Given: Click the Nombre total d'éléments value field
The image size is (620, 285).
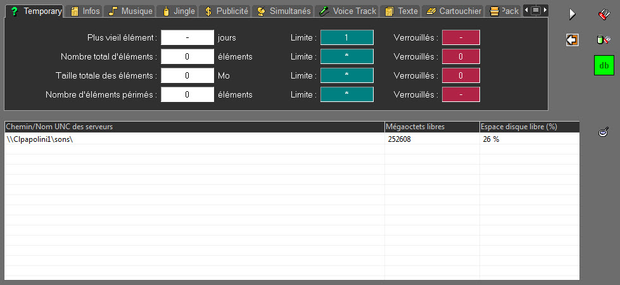Looking at the screenshot, I should click(187, 56).
